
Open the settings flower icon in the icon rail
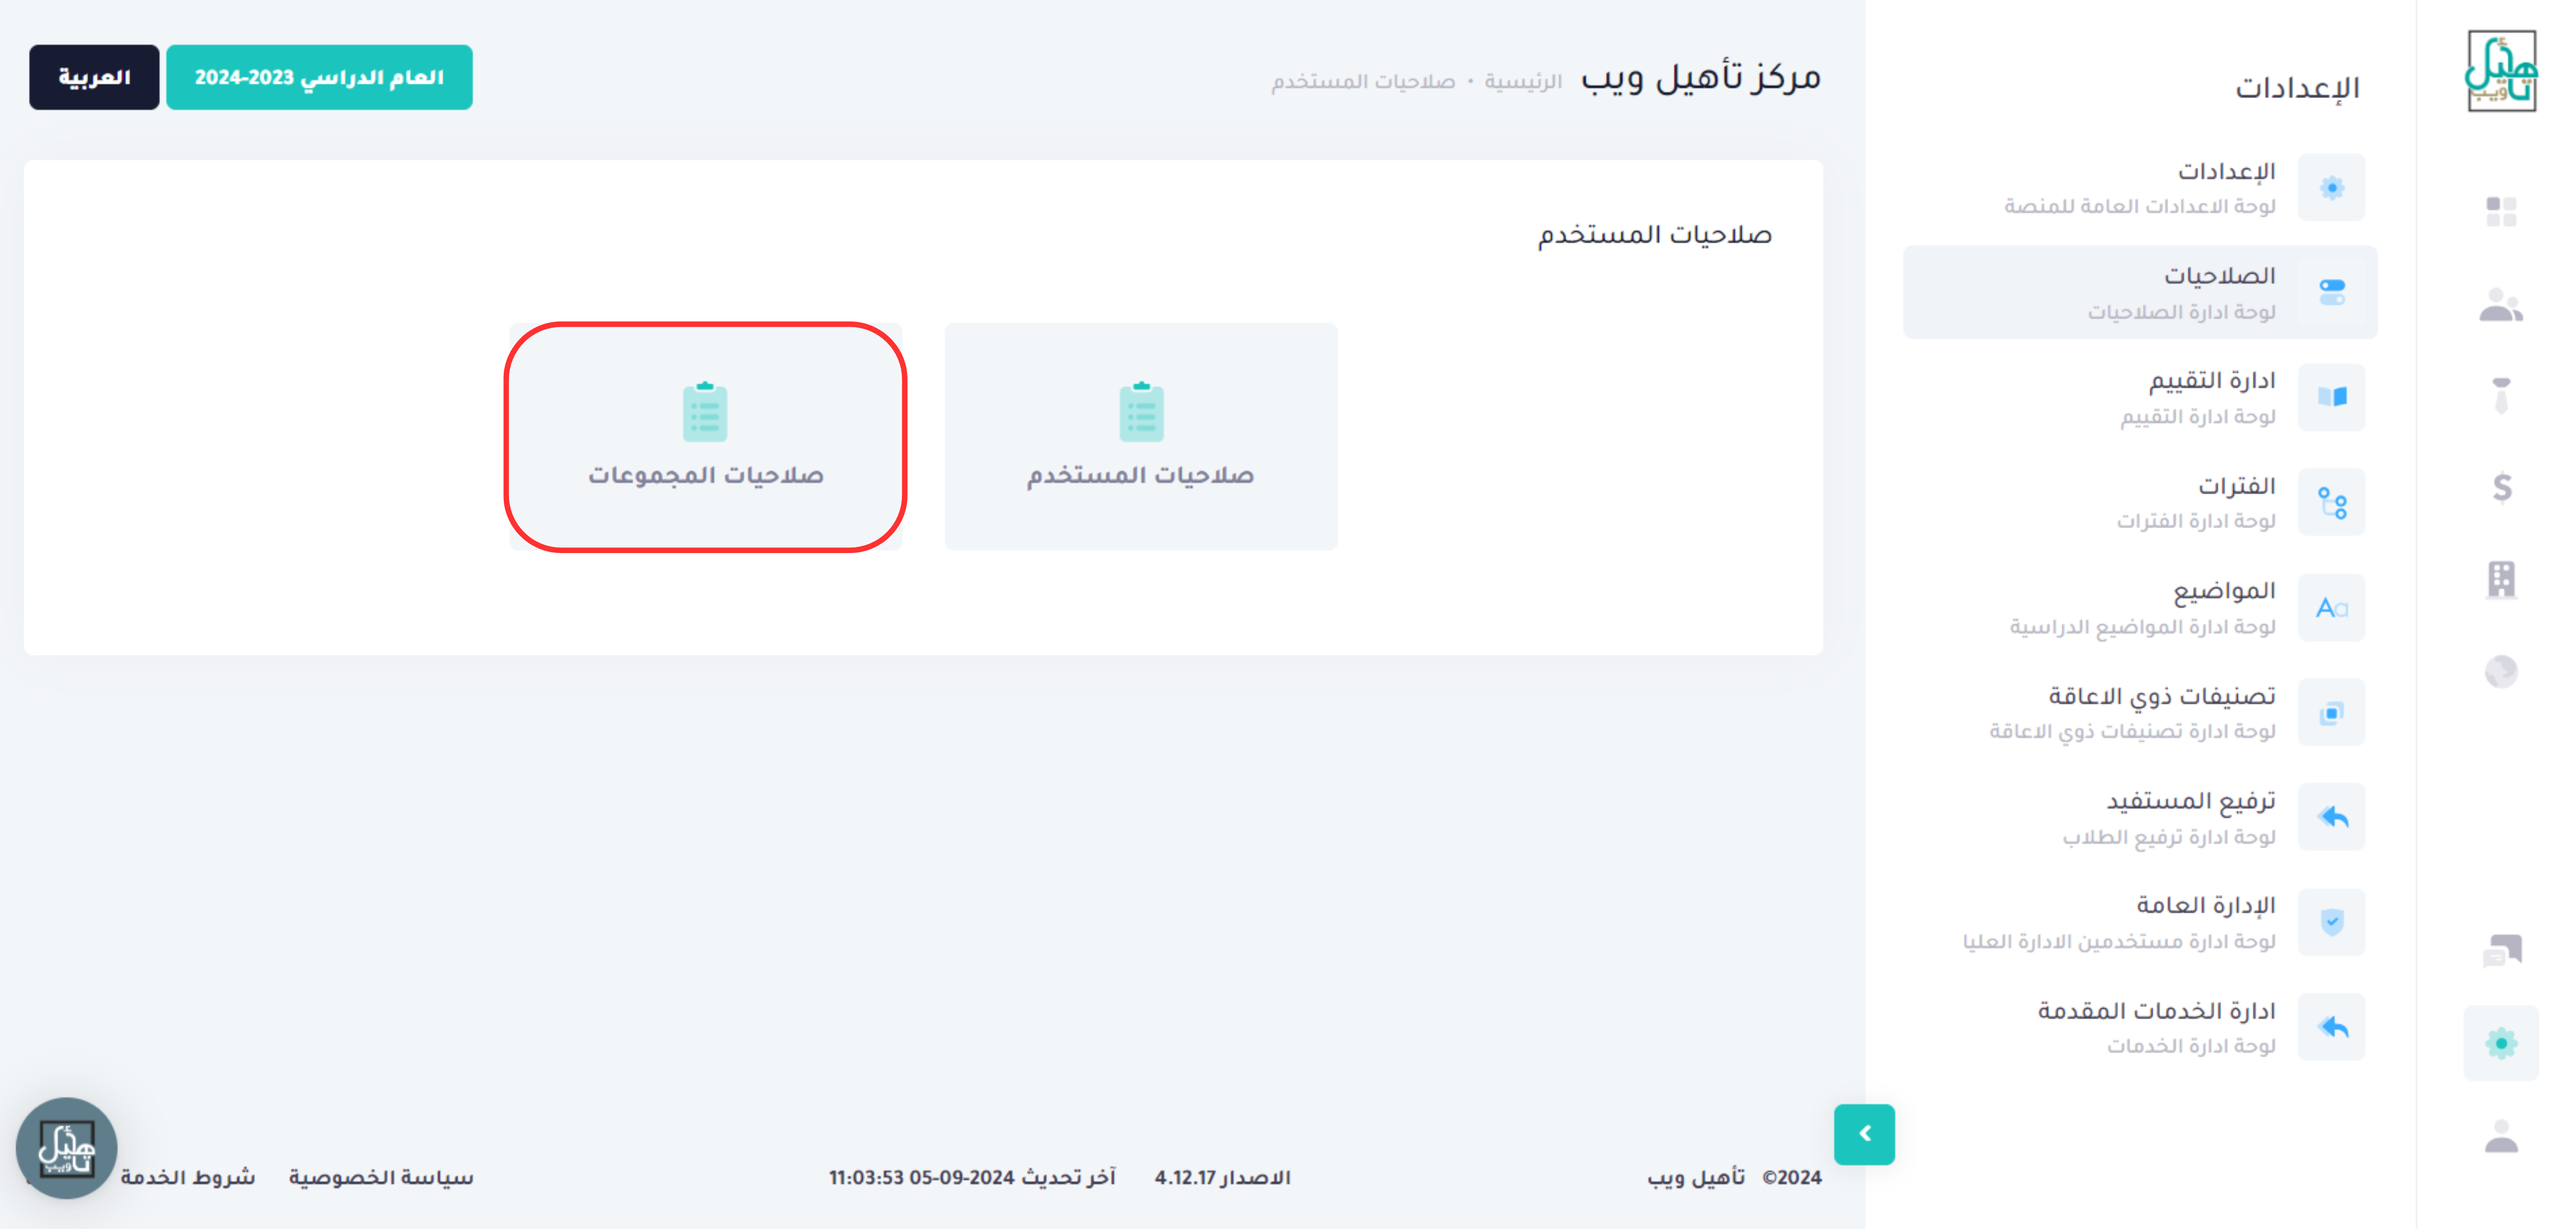pos(2501,1043)
